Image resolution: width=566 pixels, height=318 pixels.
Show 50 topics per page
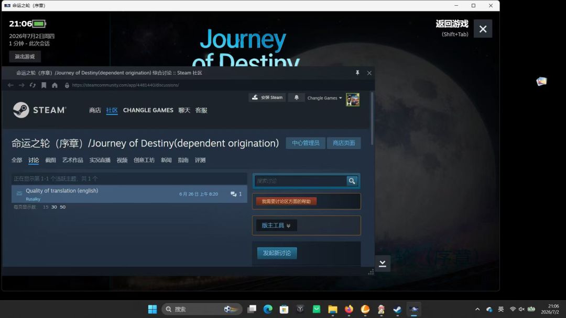[x=63, y=207]
